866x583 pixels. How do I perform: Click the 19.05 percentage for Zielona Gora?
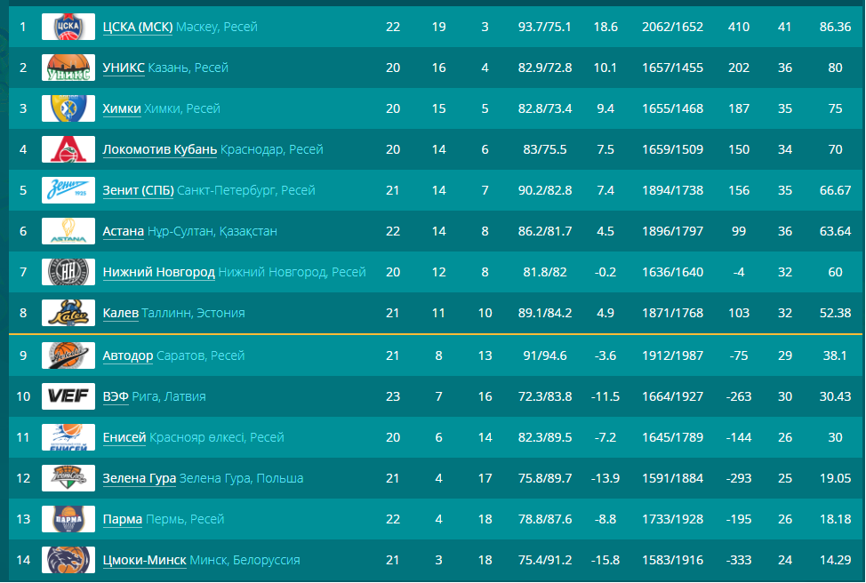coord(835,478)
